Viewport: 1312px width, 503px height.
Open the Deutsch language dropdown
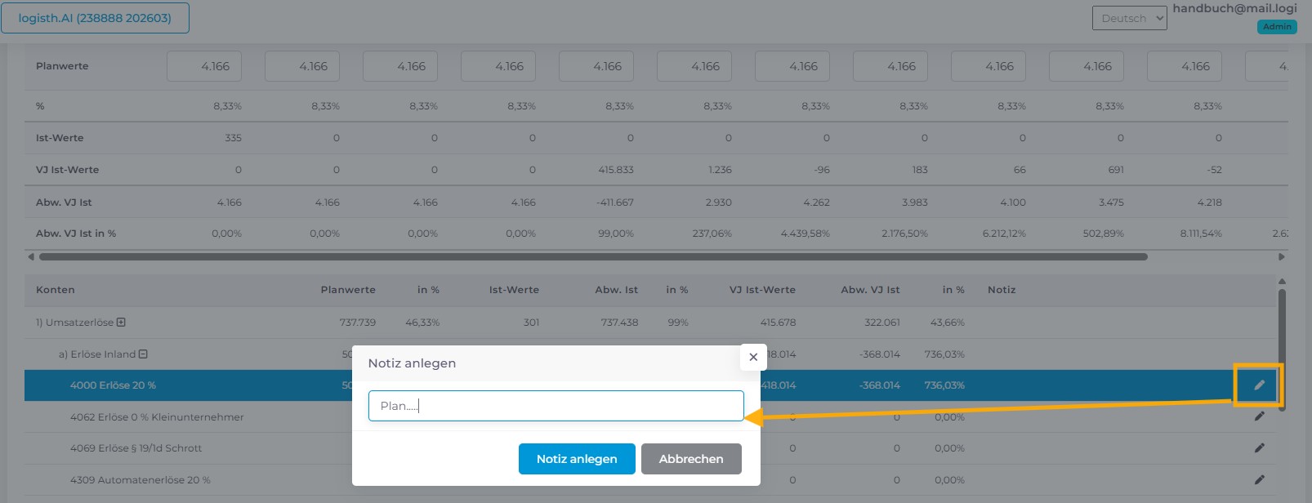[x=1129, y=18]
